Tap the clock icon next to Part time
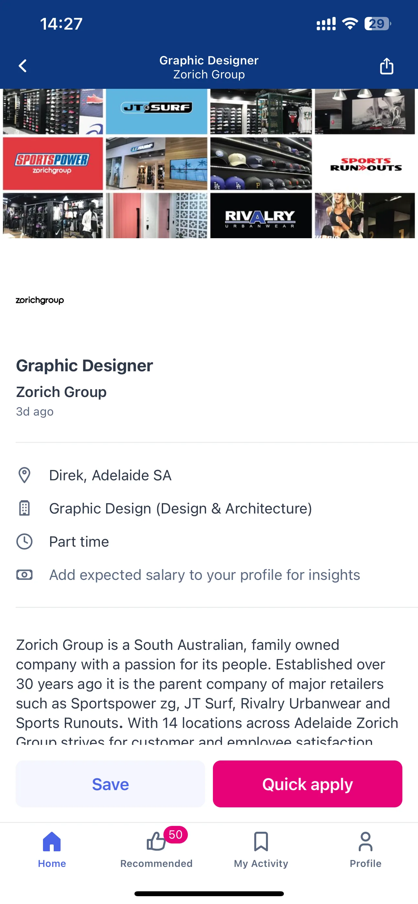The height and width of the screenshot is (904, 418). pyautogui.click(x=24, y=541)
